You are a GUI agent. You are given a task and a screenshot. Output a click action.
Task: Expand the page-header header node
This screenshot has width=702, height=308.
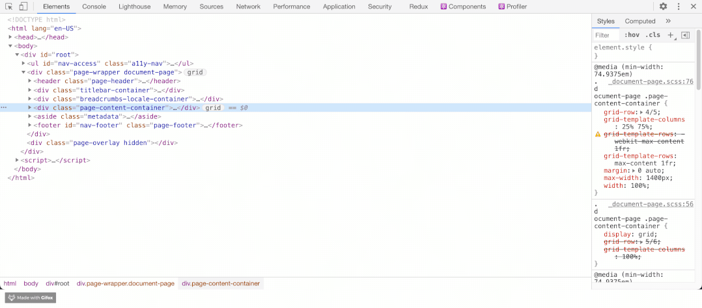[30, 81]
